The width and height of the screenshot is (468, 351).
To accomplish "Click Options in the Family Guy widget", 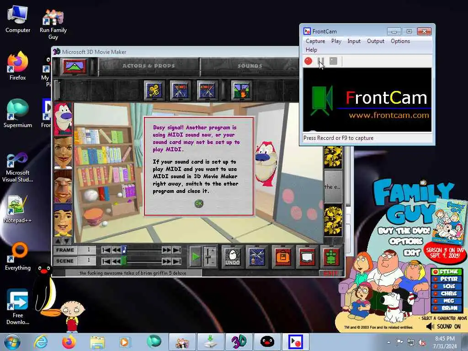I will click(x=406, y=241).
